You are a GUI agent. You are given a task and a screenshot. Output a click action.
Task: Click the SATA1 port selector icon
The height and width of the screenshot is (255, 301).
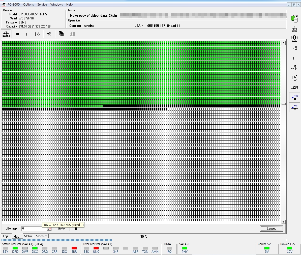[6, 34]
